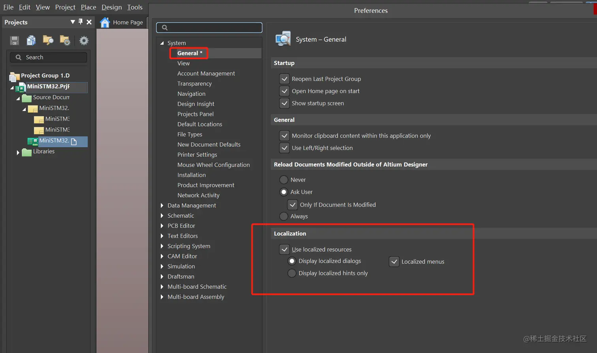Image resolution: width=597 pixels, height=353 pixels.
Task: Expand CAM Editor category
Action: pyautogui.click(x=162, y=256)
